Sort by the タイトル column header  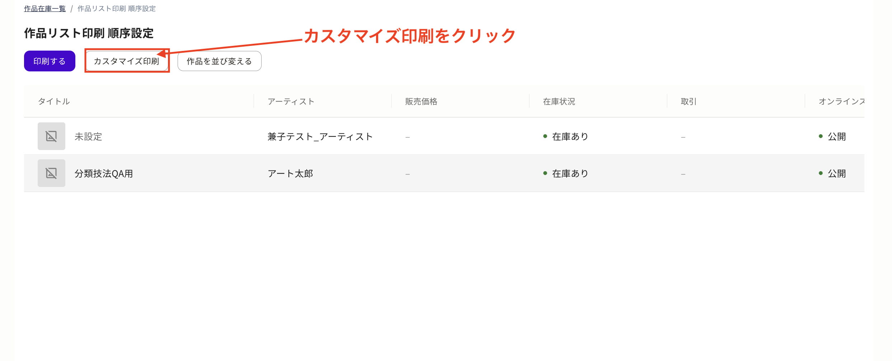pos(54,101)
